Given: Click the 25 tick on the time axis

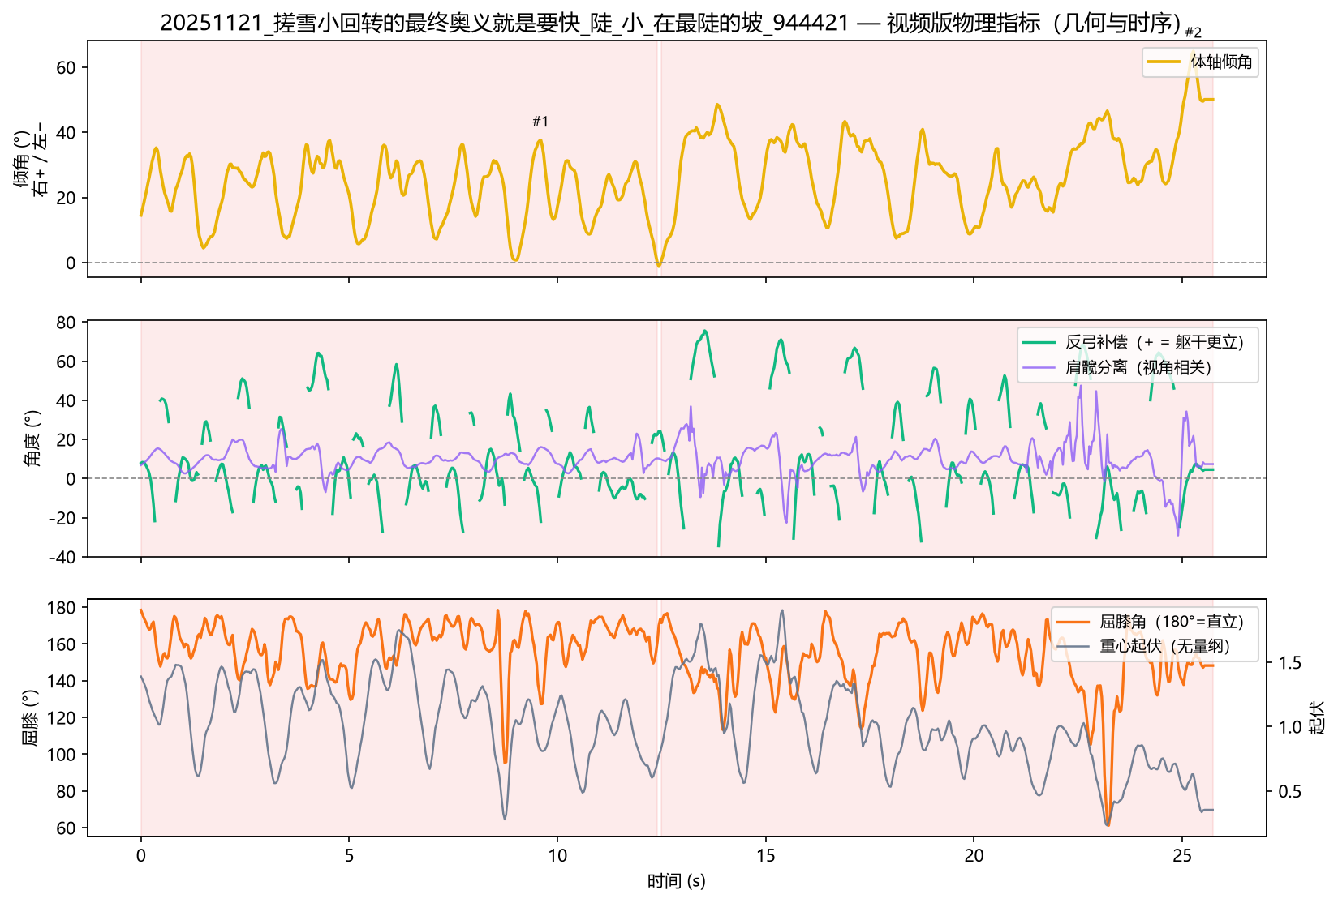Looking at the screenshot, I should point(1181,856).
